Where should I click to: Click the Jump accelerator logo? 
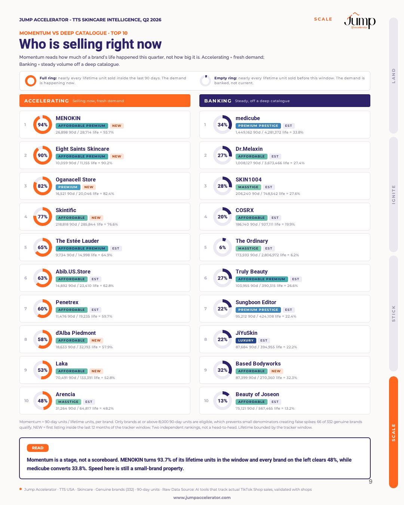click(360, 21)
